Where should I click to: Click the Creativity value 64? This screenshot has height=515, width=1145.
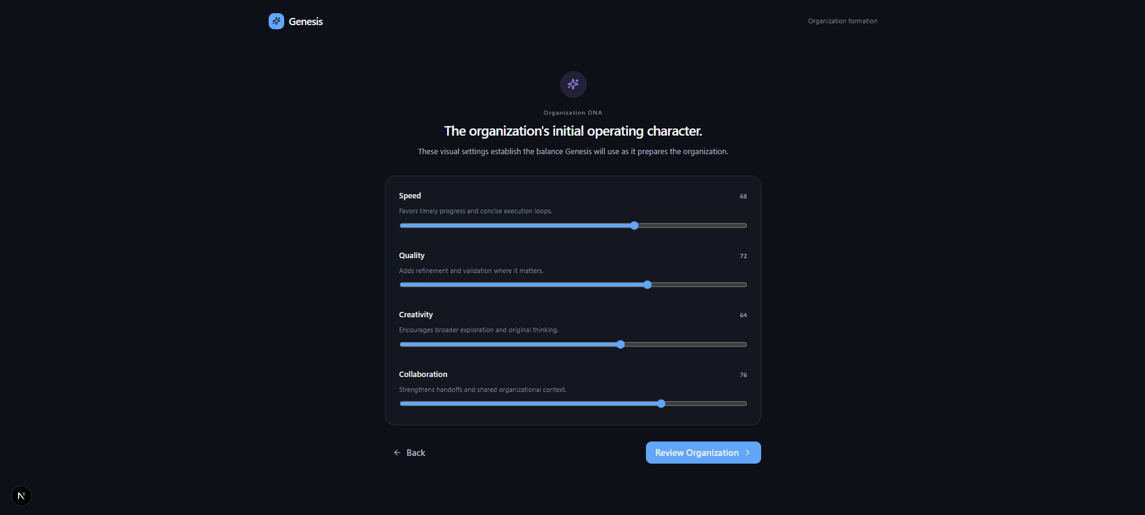click(x=743, y=315)
